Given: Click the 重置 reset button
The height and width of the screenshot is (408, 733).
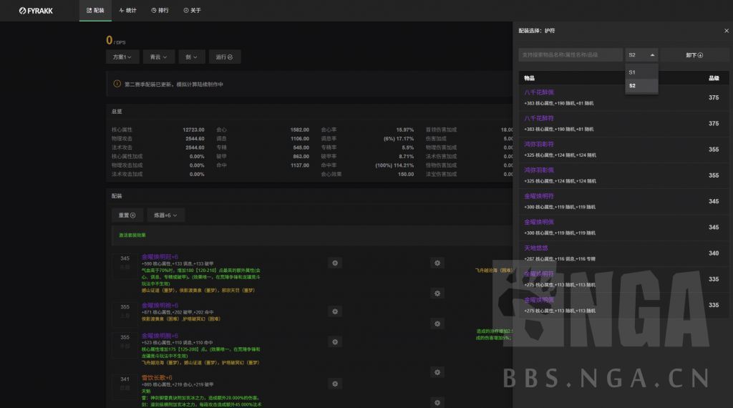Looking at the screenshot, I should (x=127, y=215).
